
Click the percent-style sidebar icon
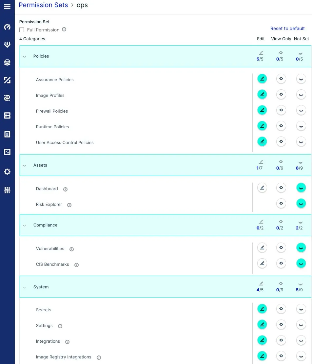(7, 80)
